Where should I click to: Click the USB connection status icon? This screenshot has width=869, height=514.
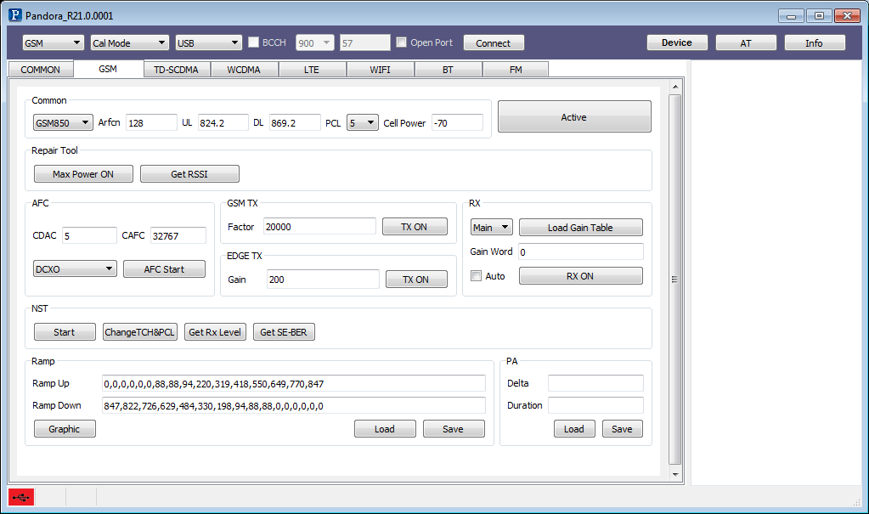point(20,496)
